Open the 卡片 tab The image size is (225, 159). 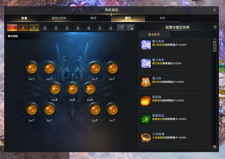(x=163, y=18)
